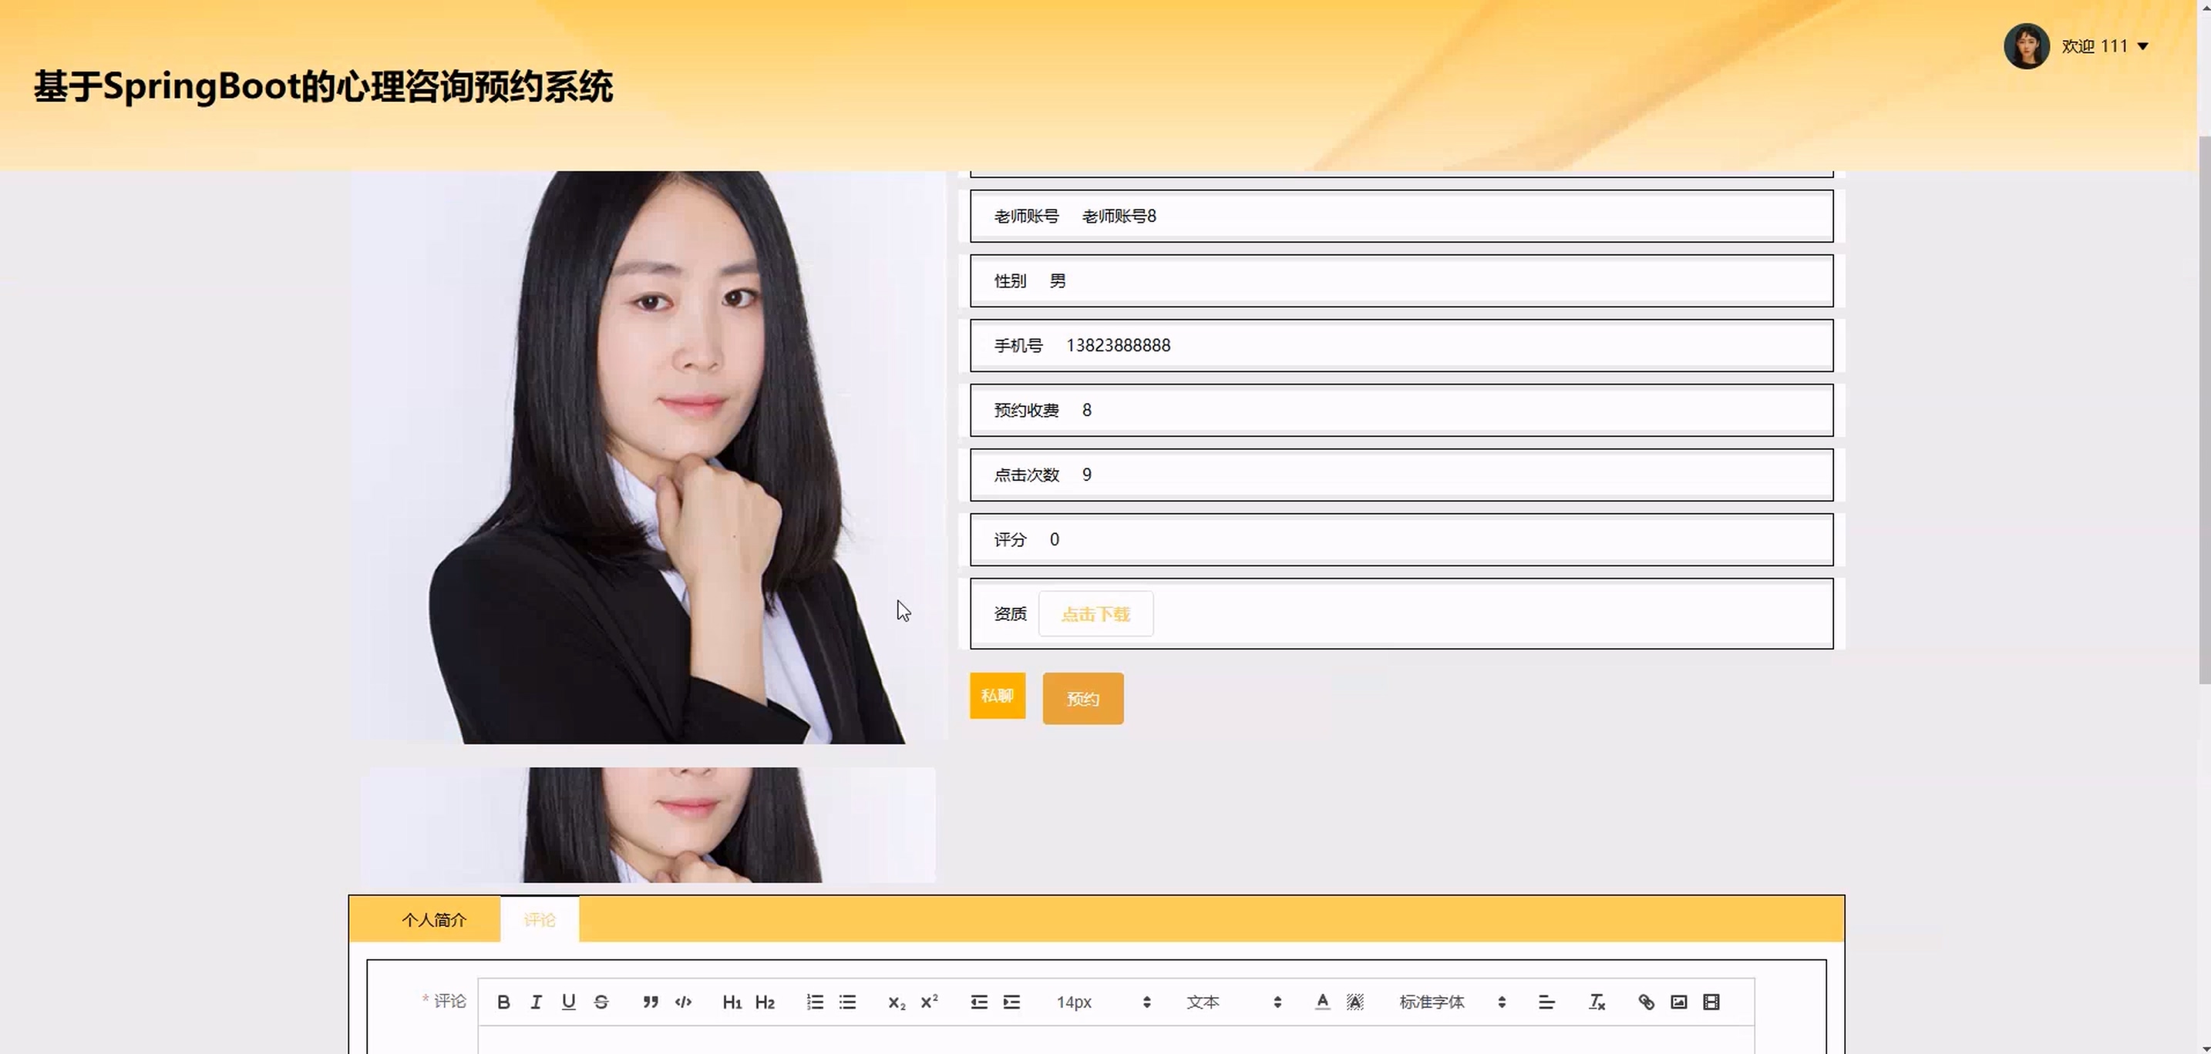Toggle italic text formatting
The height and width of the screenshot is (1054, 2211).
(x=536, y=1002)
